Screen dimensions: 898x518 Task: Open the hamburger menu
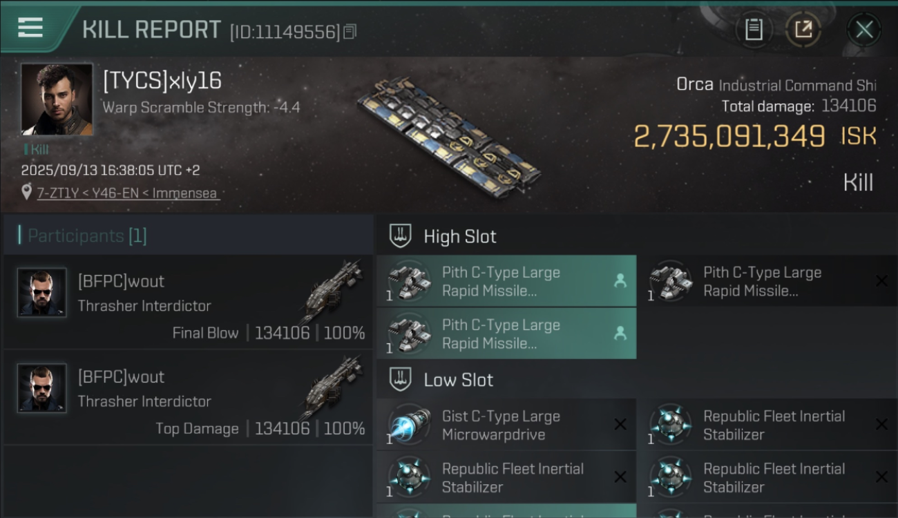tap(30, 28)
